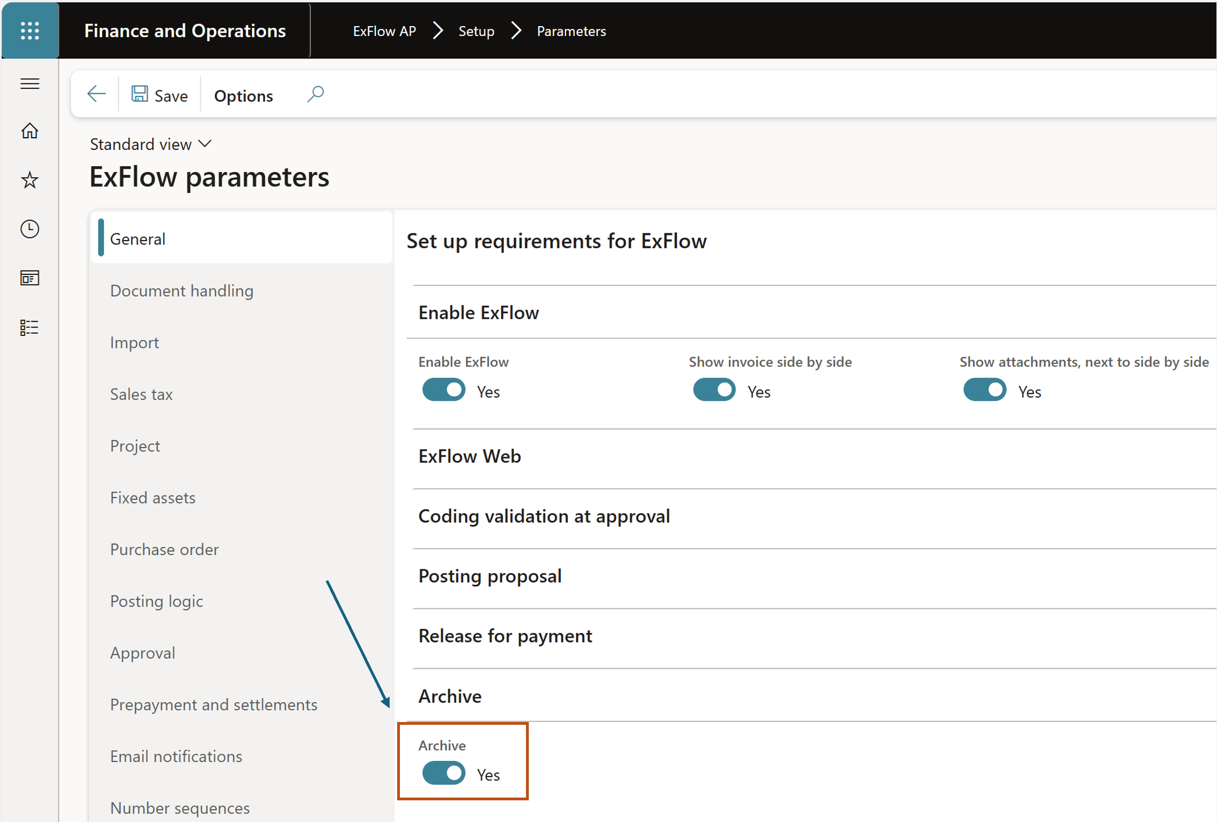Open the Standard view dropdown
The image size is (1217, 822).
[151, 144]
